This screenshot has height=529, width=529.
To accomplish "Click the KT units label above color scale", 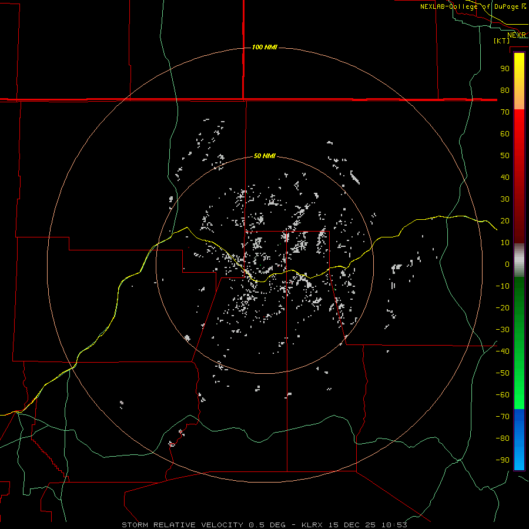I will 502,41.
